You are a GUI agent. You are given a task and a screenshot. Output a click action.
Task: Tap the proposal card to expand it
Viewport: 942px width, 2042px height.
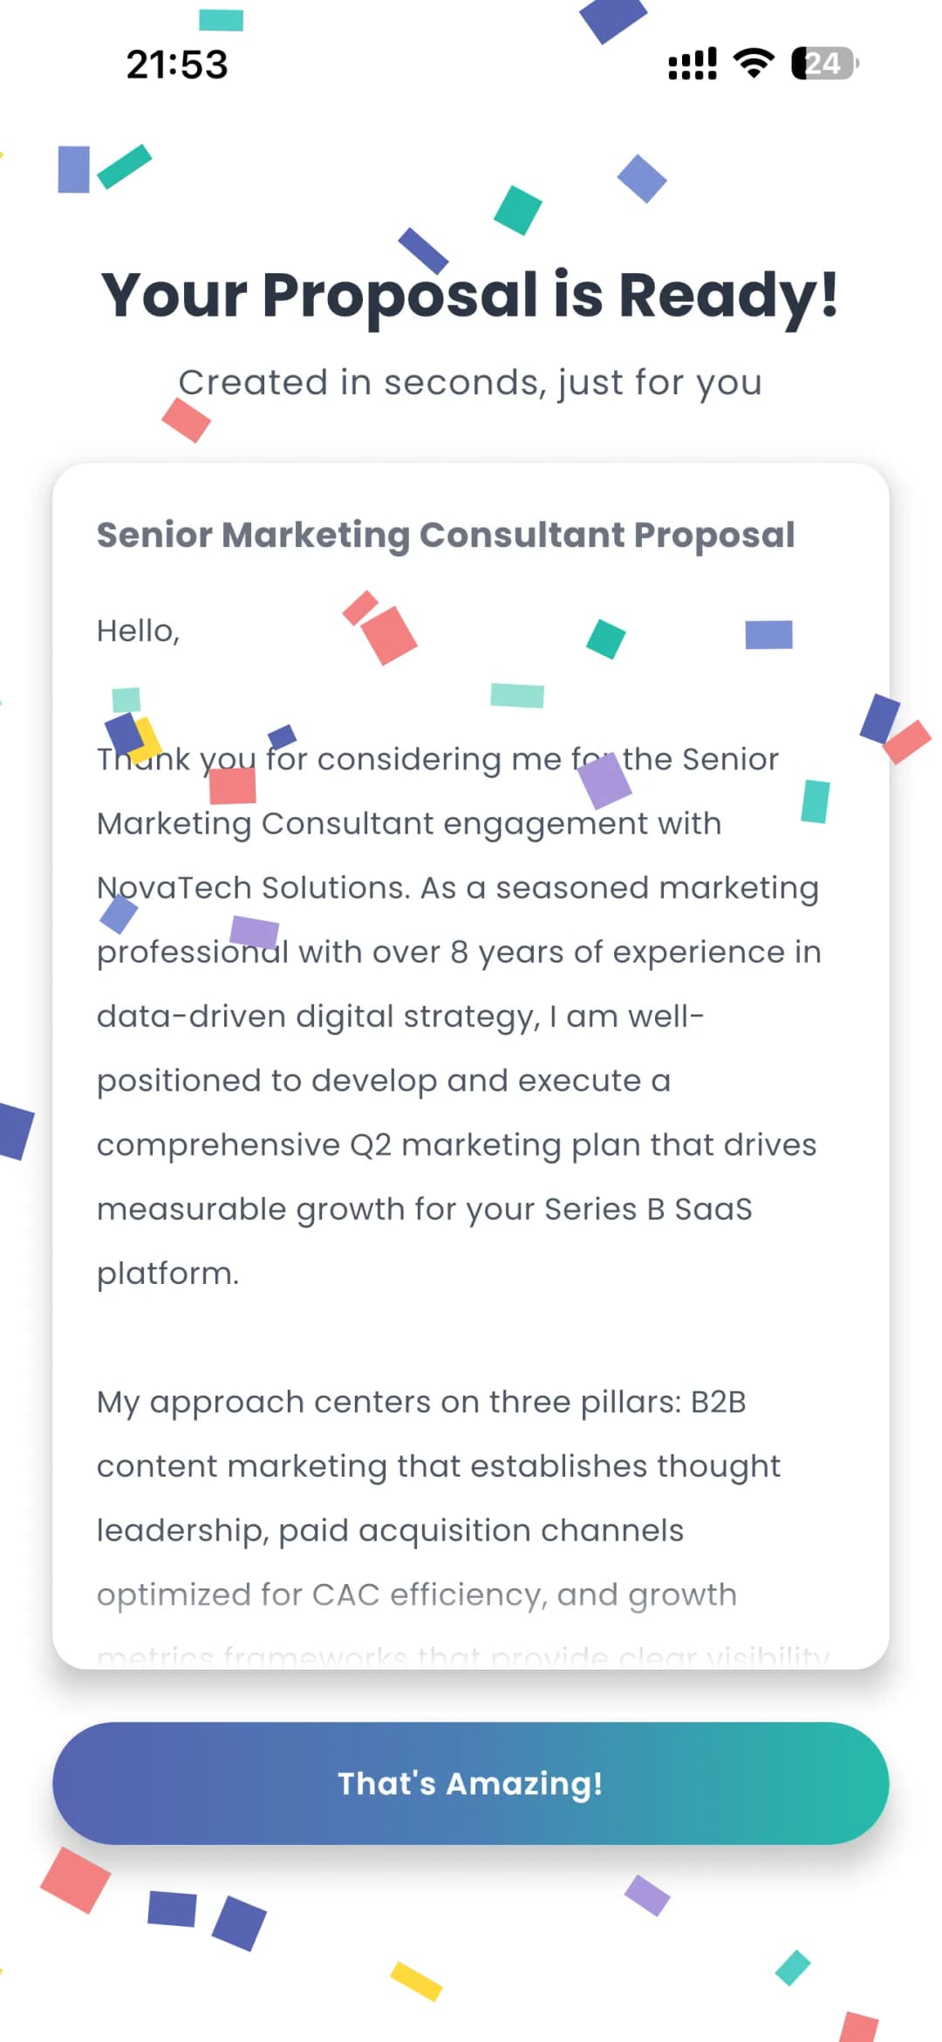pyautogui.click(x=471, y=1047)
